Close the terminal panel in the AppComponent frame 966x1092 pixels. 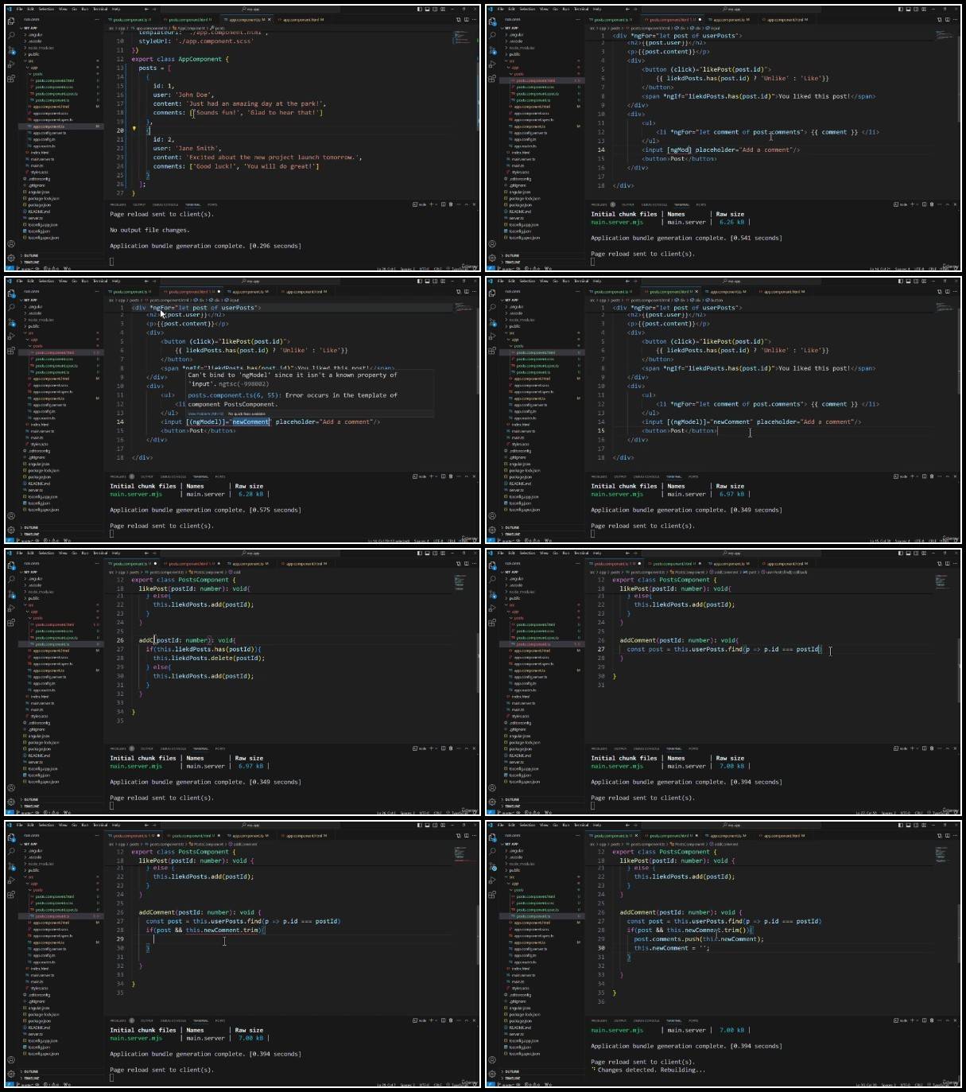tap(473, 204)
